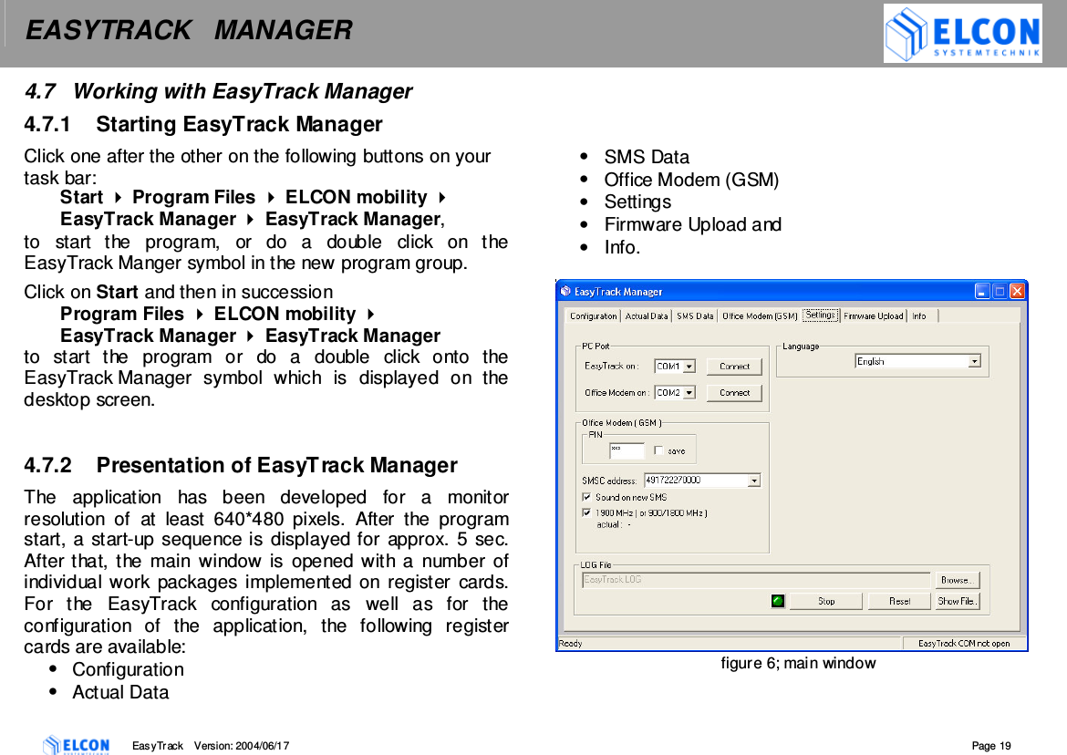Click the Show File button
This screenshot has width=1067, height=755.
957,601
